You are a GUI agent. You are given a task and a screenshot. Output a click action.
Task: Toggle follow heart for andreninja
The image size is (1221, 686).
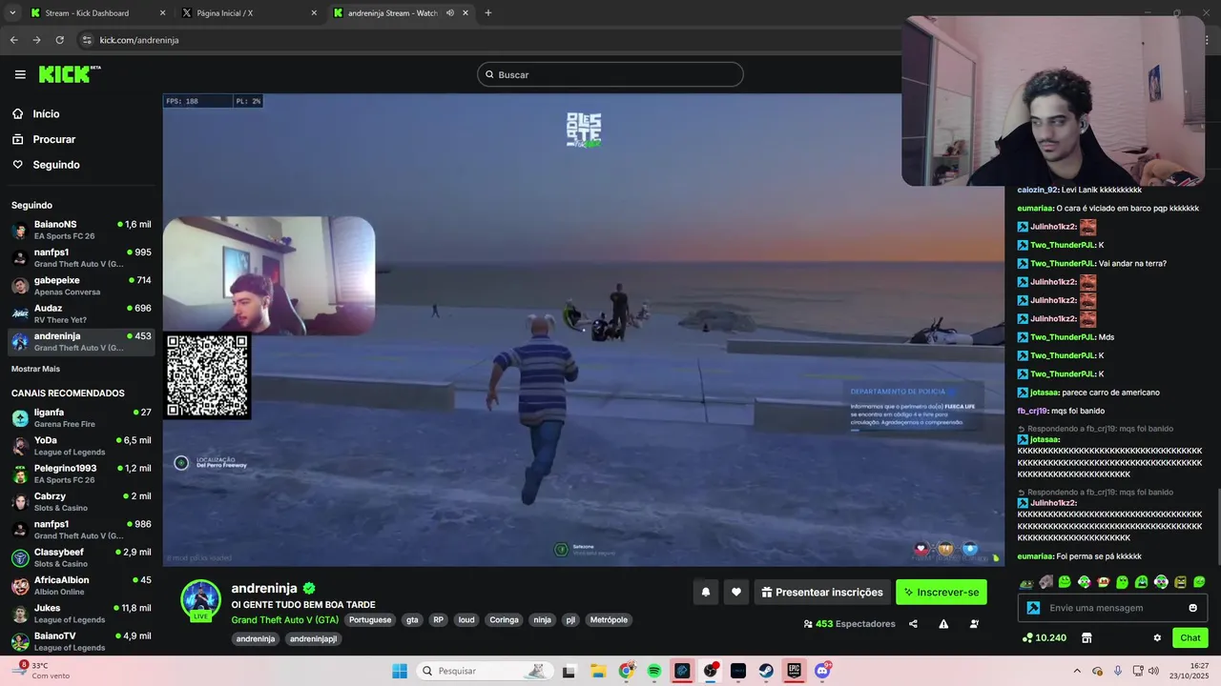[x=736, y=592]
